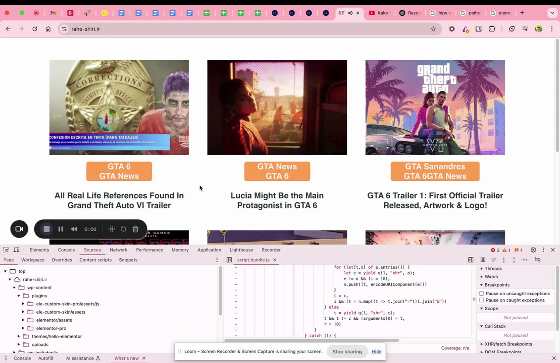Click the Grand Theft Auto VI poster thumbnail
This screenshot has height=363, width=560.
[435, 107]
